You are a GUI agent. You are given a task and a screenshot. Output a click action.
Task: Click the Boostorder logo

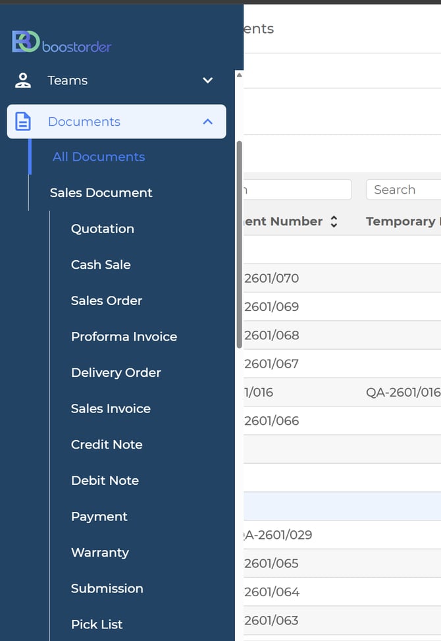(x=61, y=42)
